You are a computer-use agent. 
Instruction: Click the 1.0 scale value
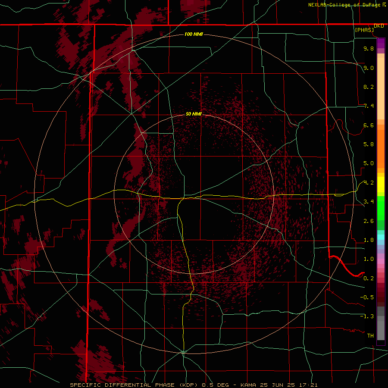(369, 260)
